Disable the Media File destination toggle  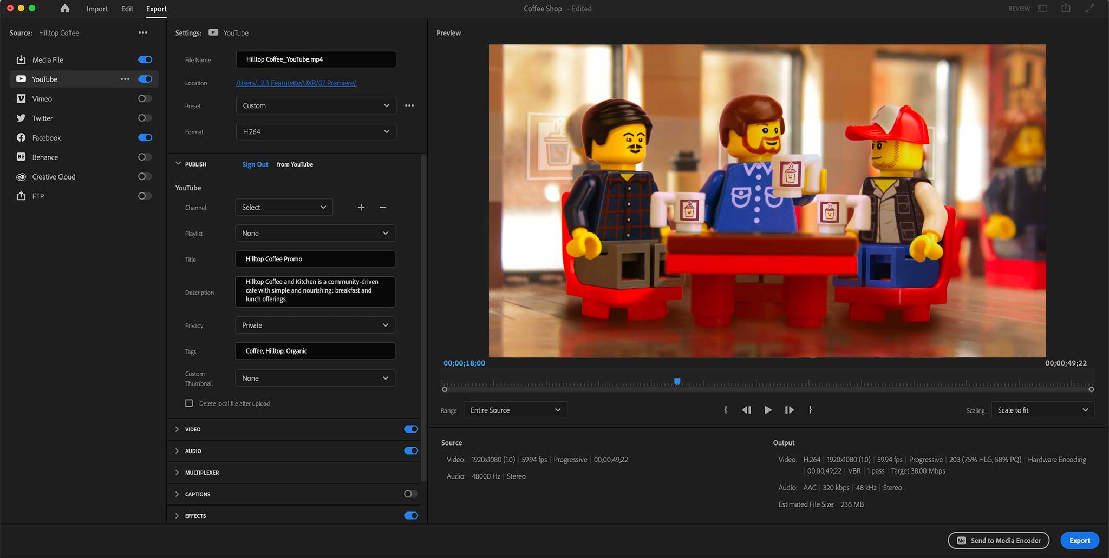145,59
